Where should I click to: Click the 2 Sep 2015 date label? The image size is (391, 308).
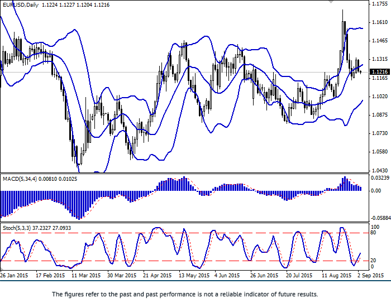[369, 276]
